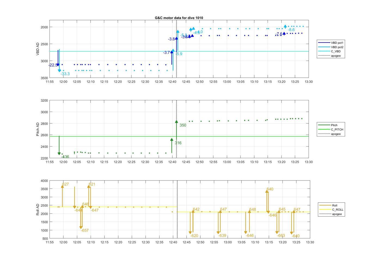Image resolution: width=381 pixels, height=268 pixels.
Task: Click the '621' roll data label
Action: 92,184
